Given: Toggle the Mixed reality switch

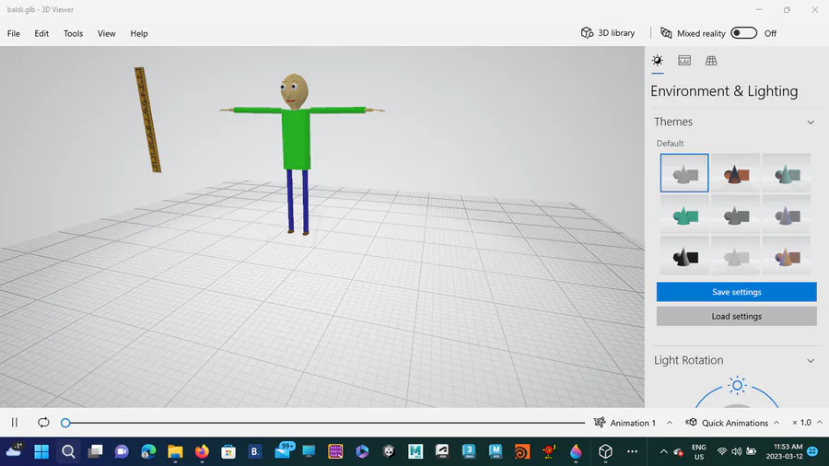Looking at the screenshot, I should [743, 33].
